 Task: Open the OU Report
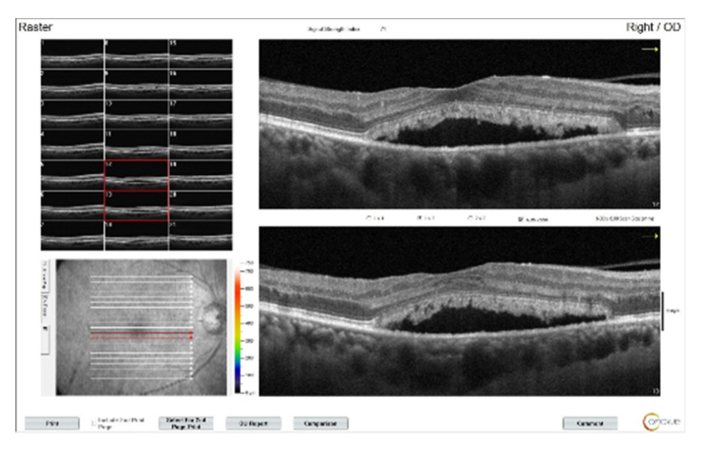[x=253, y=423]
